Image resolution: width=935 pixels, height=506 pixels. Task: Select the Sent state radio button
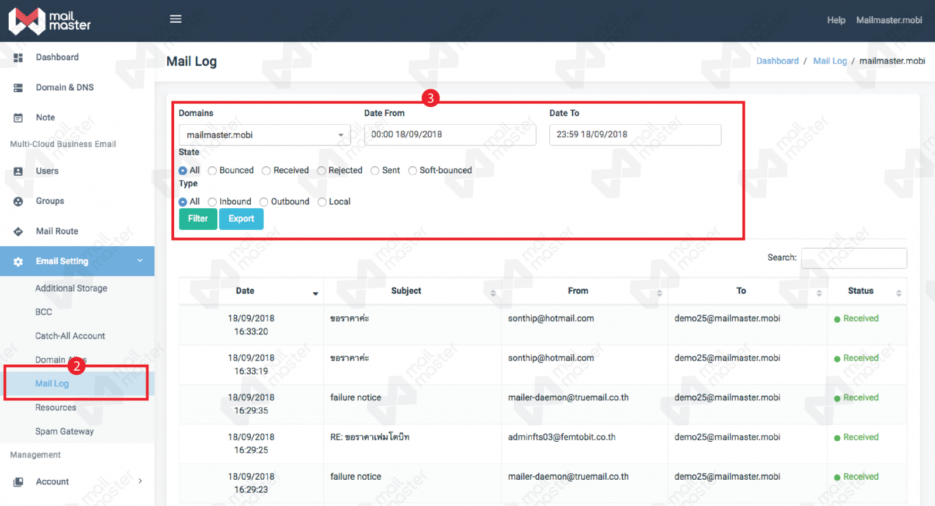[x=375, y=170]
